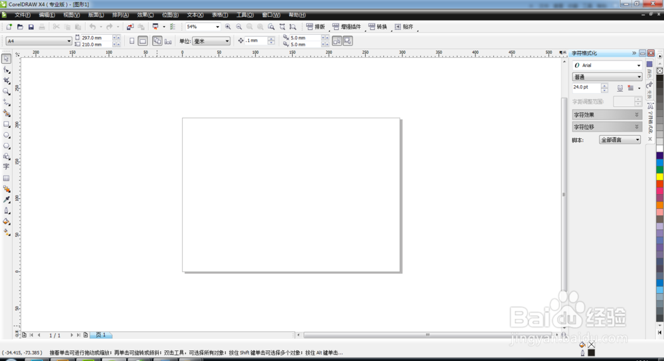This screenshot has height=361, width=664.
Task: Click the New document icon
Action: [9, 27]
